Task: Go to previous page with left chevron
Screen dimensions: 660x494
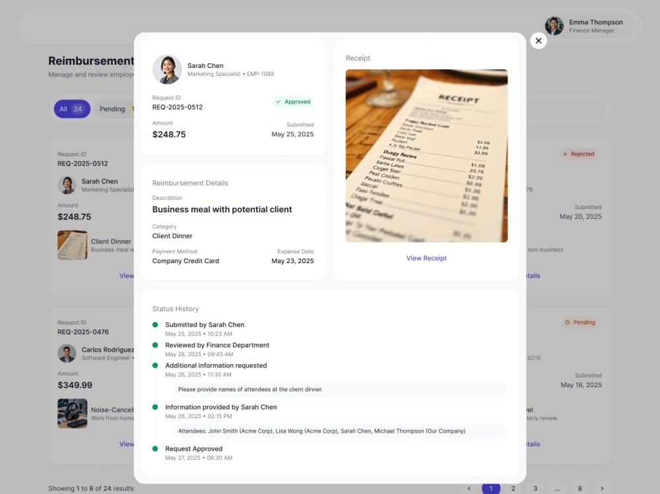Action: 469,488
